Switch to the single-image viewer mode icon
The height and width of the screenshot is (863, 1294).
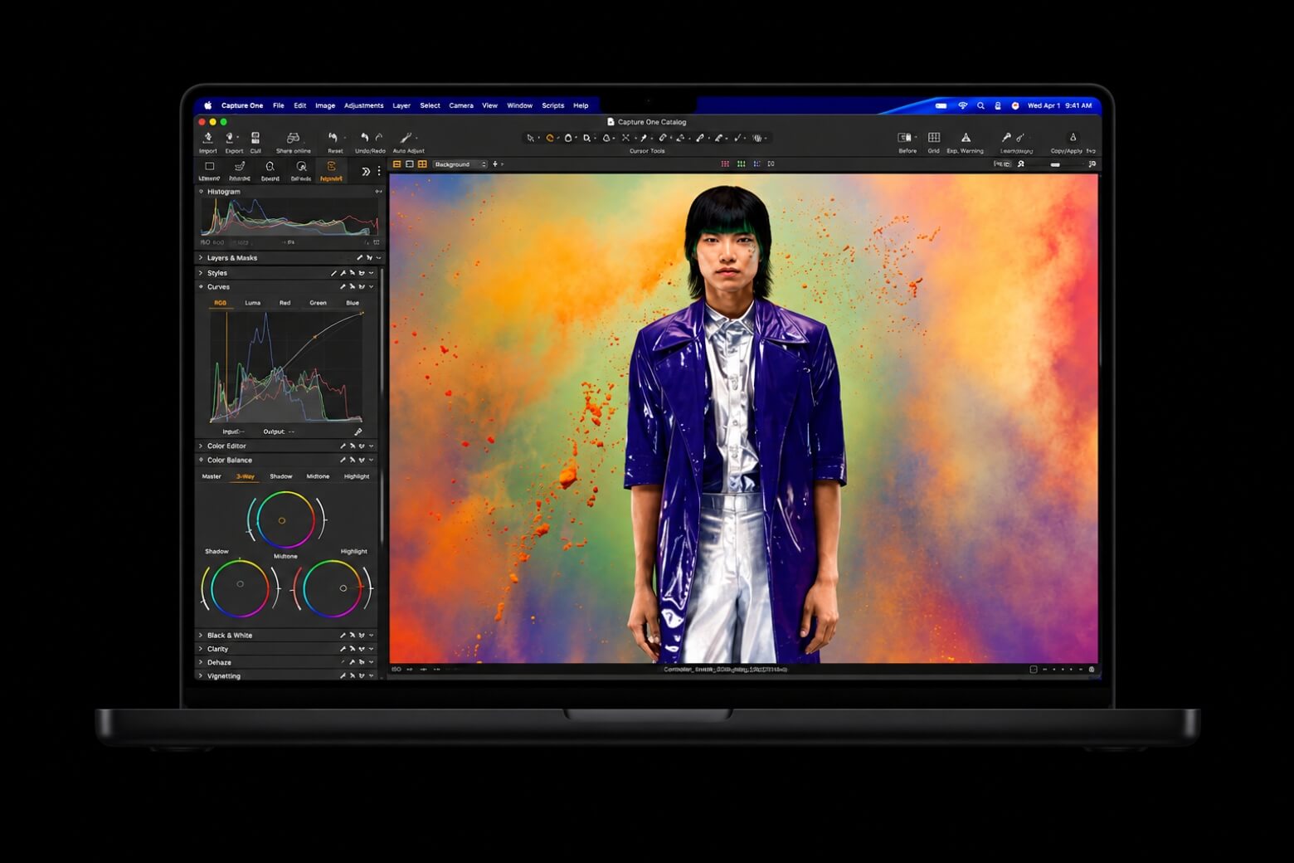[x=409, y=164]
